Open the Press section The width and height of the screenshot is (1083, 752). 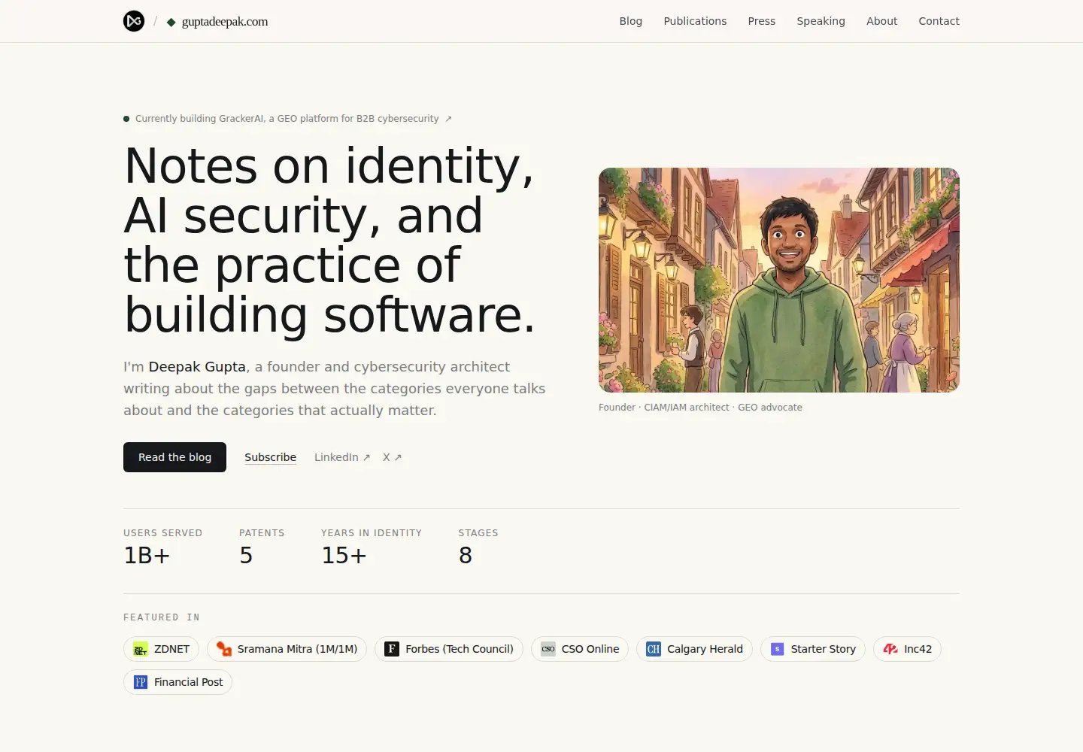point(761,21)
